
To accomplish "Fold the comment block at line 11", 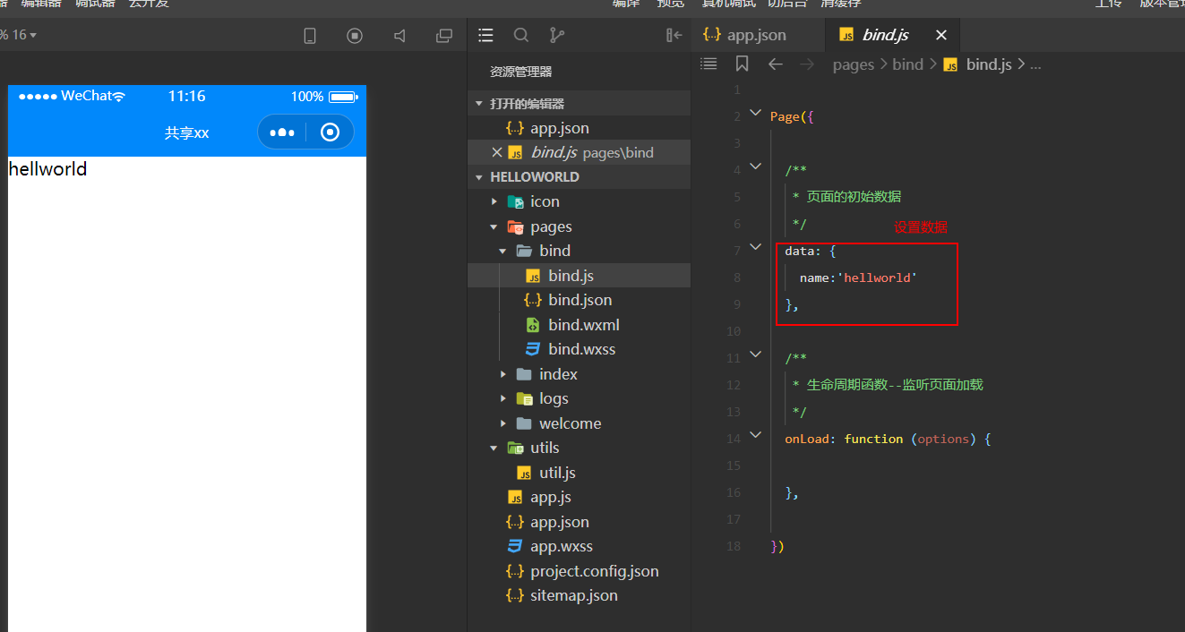I will click(756, 355).
